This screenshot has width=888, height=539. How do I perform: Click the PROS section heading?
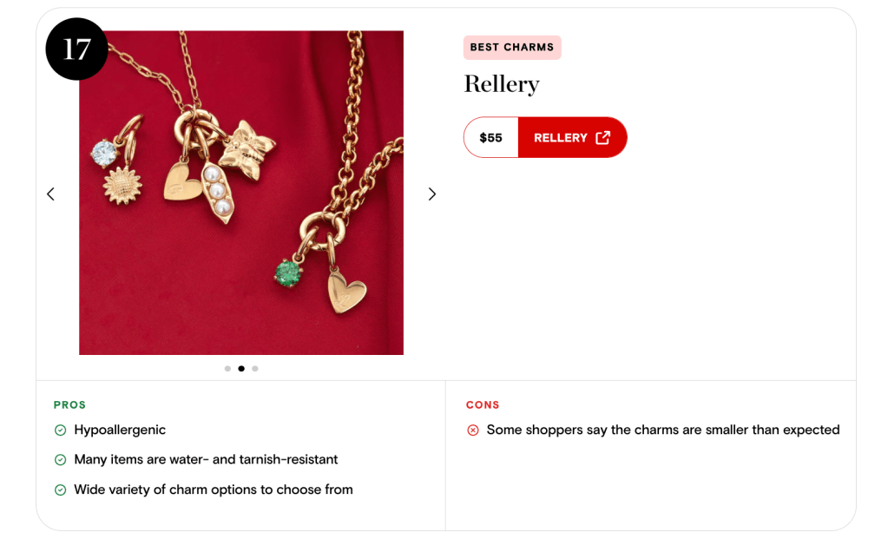pyautogui.click(x=70, y=405)
